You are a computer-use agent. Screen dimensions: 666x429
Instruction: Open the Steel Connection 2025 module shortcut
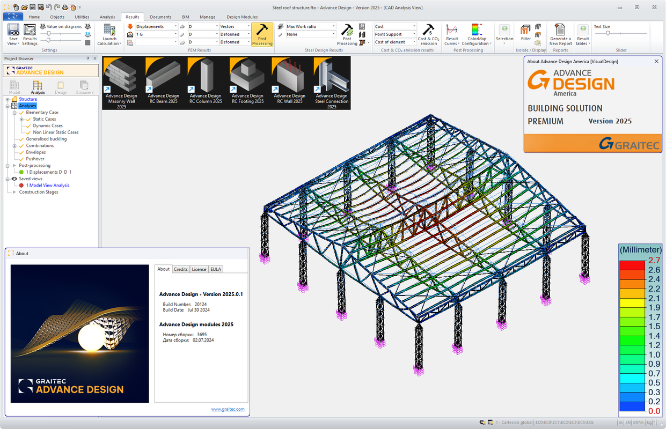(x=332, y=83)
